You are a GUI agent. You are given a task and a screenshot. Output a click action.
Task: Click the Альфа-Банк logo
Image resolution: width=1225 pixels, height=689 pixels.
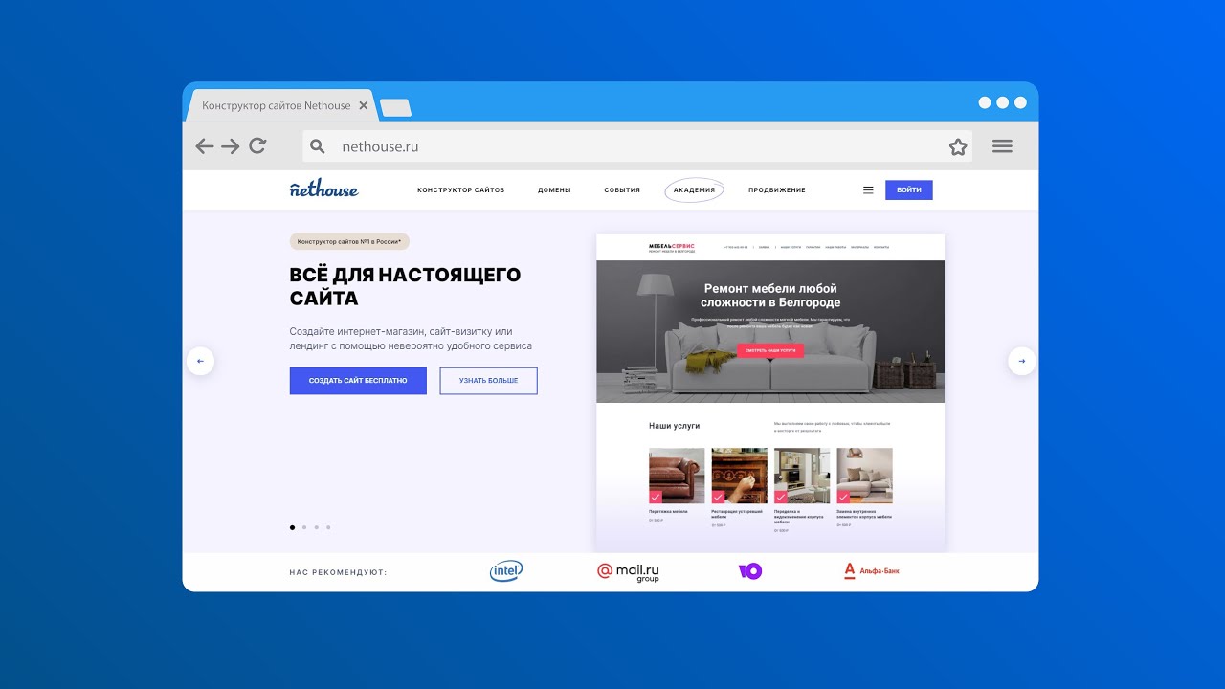pyautogui.click(x=871, y=571)
